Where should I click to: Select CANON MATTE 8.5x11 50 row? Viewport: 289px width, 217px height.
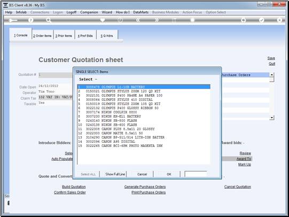point(144,133)
